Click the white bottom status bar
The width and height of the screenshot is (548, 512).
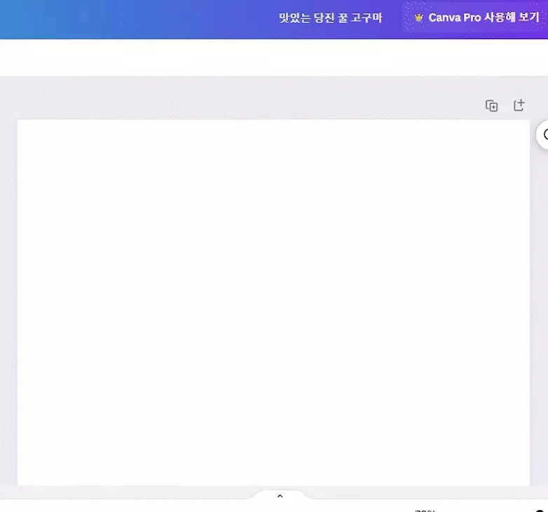point(140,506)
